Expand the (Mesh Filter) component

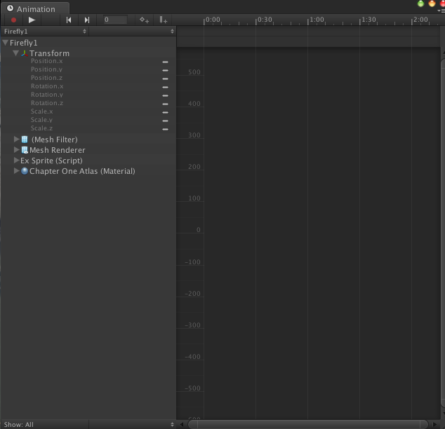(x=16, y=139)
